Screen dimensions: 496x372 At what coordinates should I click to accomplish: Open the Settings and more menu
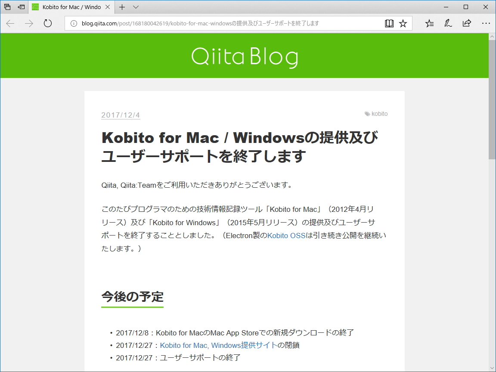[486, 23]
